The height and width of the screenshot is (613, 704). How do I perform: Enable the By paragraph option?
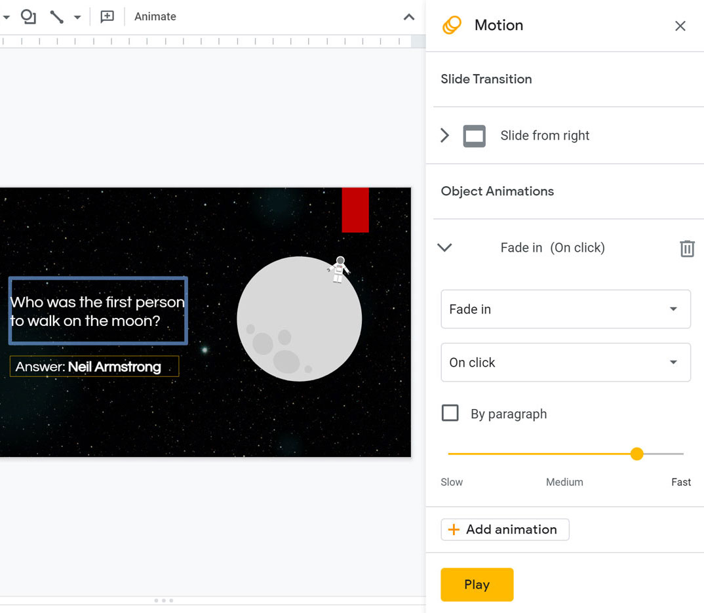pyautogui.click(x=450, y=413)
